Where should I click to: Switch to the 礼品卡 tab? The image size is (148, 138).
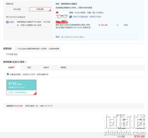(46, 68)
